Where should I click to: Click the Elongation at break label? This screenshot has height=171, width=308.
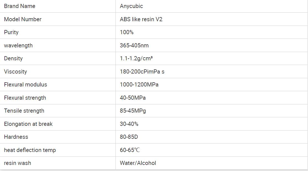click(x=28, y=124)
